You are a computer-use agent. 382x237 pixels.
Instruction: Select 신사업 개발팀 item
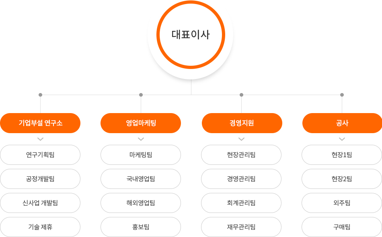[40, 203]
